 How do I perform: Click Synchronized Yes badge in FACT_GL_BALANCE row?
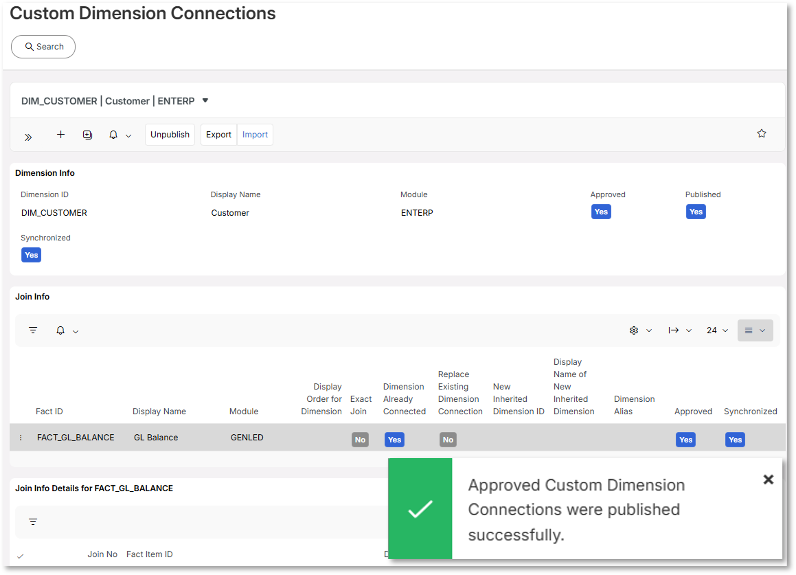pos(735,440)
